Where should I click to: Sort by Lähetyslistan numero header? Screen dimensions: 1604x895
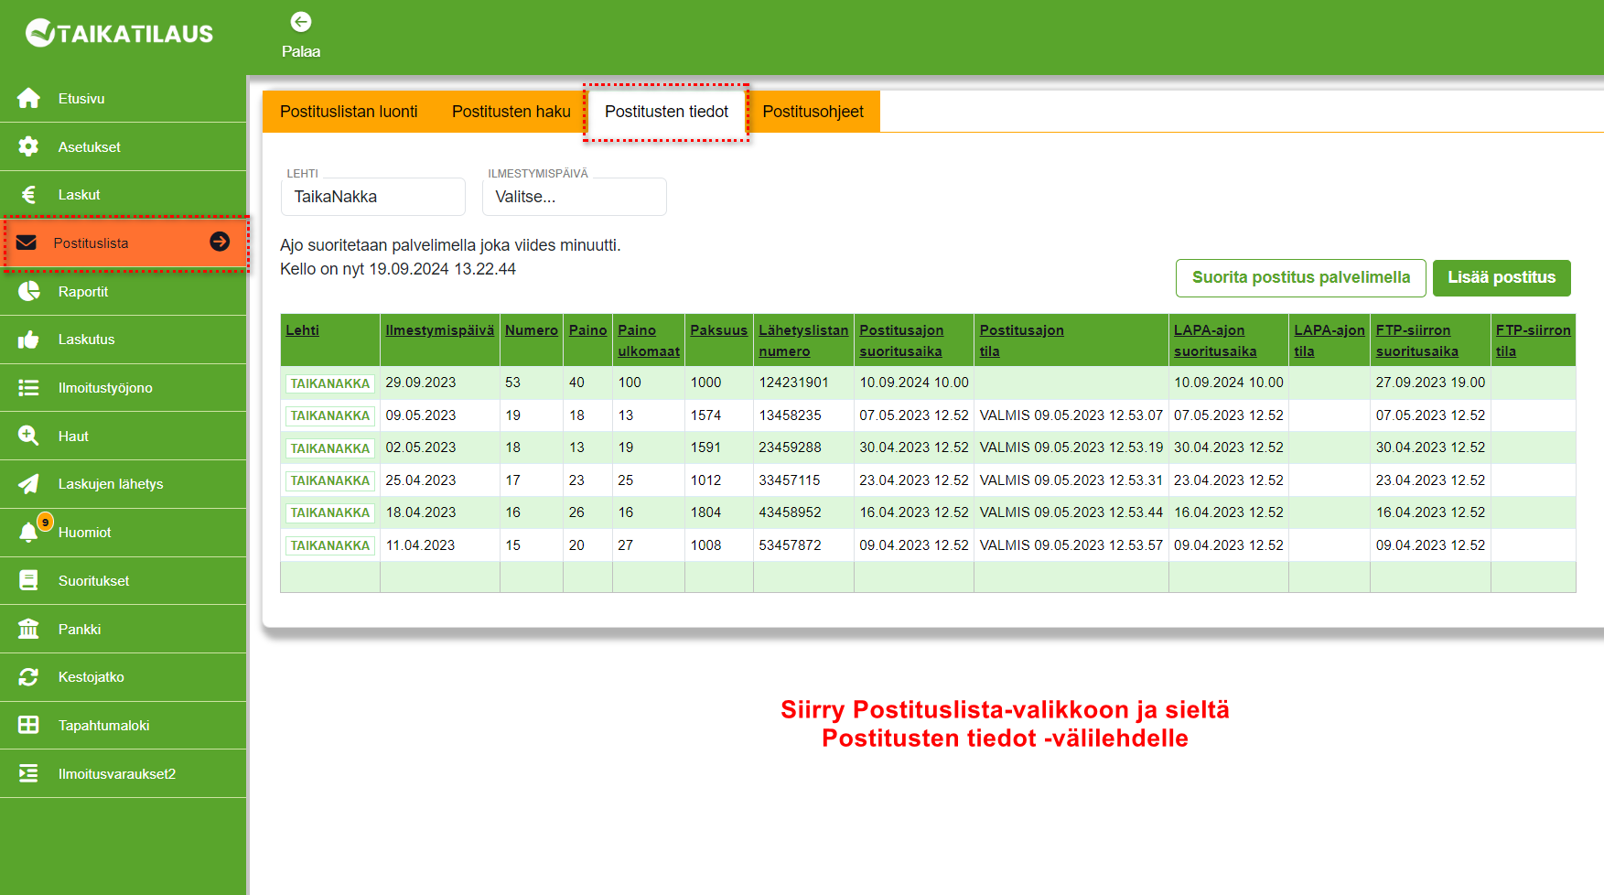click(x=803, y=340)
